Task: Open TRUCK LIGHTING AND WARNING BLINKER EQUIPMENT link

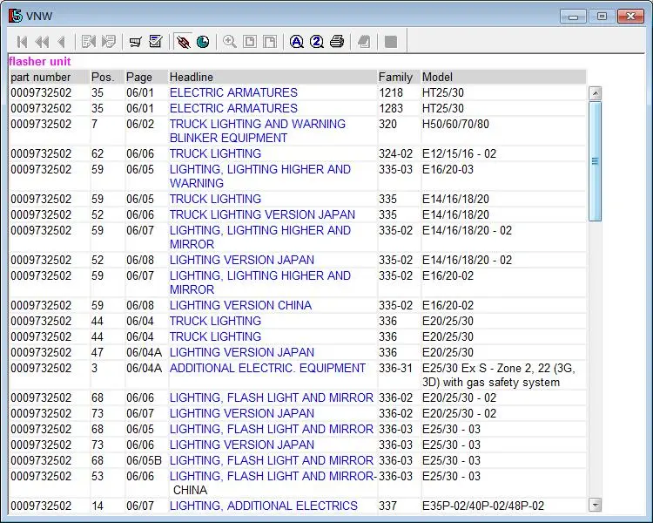Action: [x=258, y=131]
